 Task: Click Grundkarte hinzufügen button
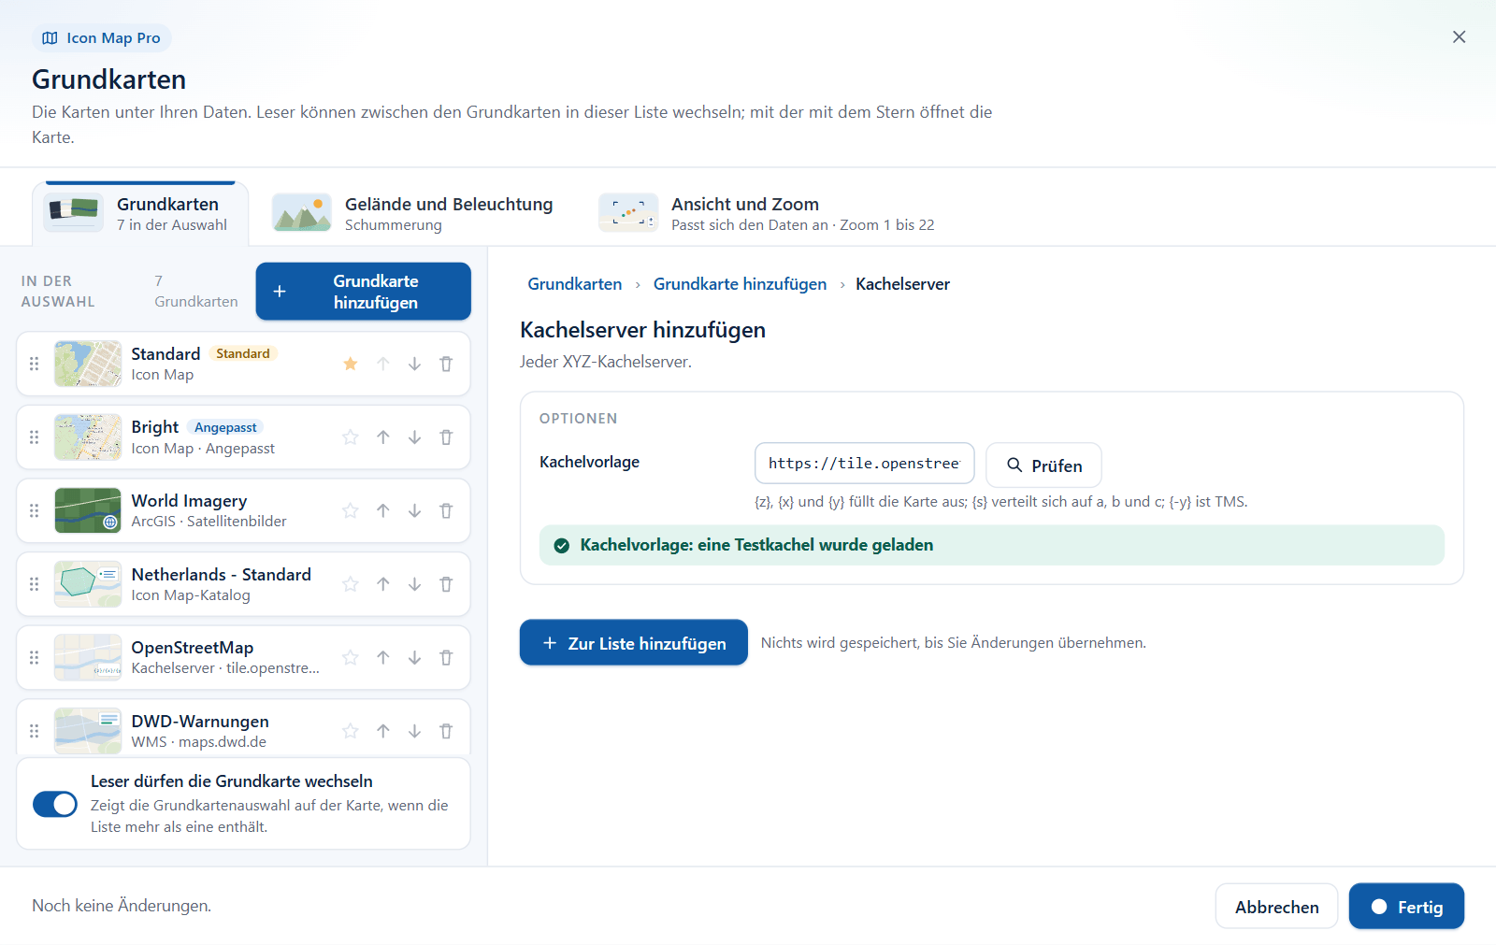coord(364,292)
